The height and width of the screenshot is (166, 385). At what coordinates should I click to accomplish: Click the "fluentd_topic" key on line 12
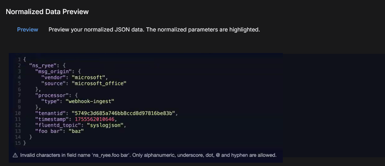pyautogui.click(x=54, y=125)
